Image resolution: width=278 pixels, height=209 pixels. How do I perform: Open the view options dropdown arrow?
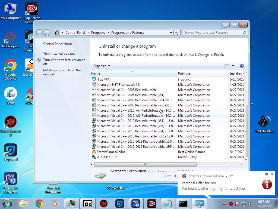point(233,66)
